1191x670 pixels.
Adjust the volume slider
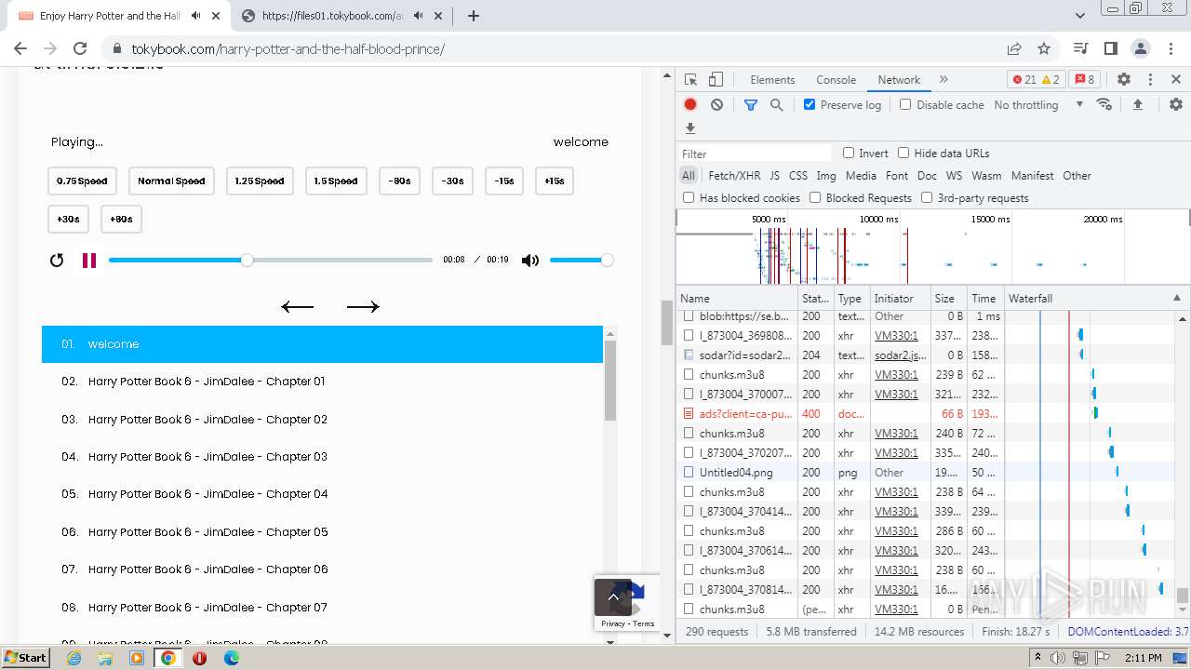[581, 261]
